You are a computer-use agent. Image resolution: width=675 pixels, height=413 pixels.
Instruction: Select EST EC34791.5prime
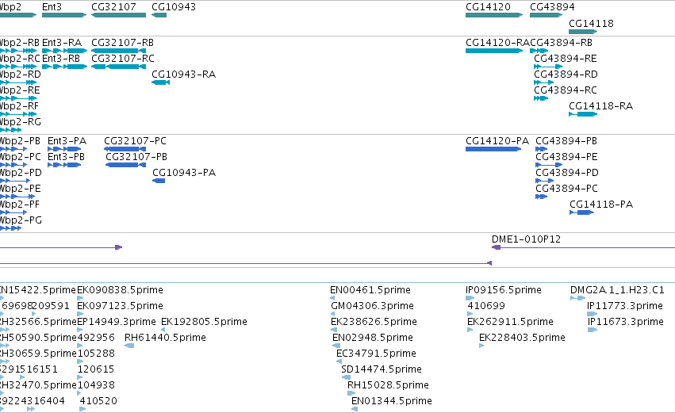pos(339,361)
